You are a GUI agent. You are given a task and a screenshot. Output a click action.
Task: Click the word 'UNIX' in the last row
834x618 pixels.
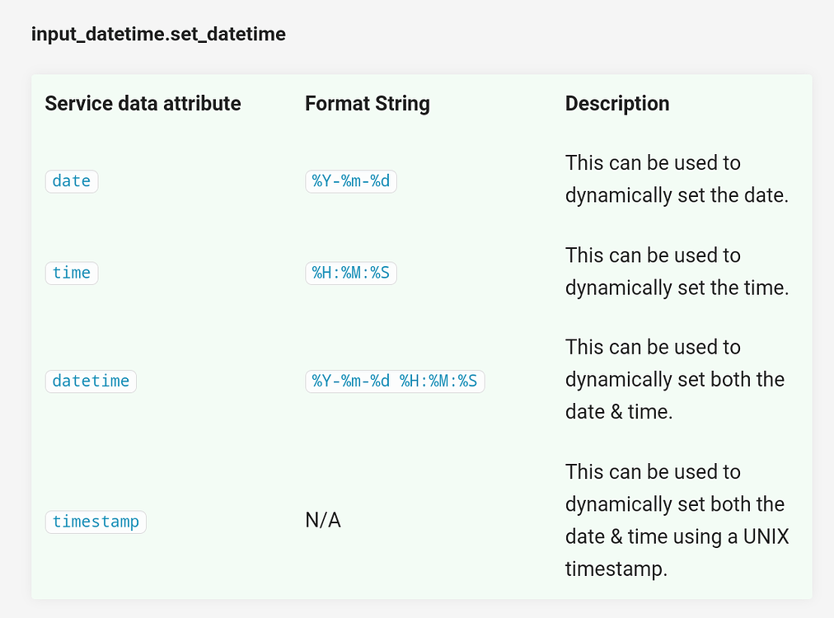pos(766,536)
